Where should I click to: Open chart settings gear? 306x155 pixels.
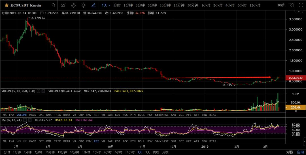[73, 5]
